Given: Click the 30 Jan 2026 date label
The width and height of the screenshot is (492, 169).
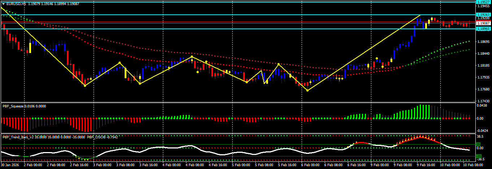Looking at the screenshot, I should pos(10,165).
